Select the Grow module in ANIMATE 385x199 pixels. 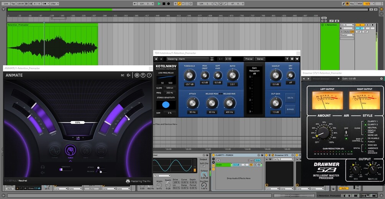click(101, 150)
